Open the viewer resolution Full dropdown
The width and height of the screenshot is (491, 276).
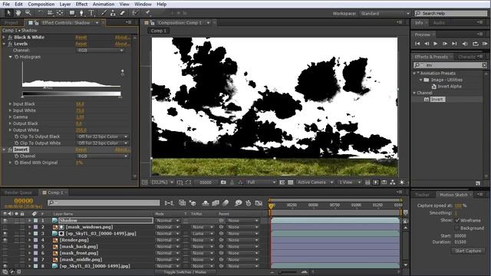tap(261, 182)
